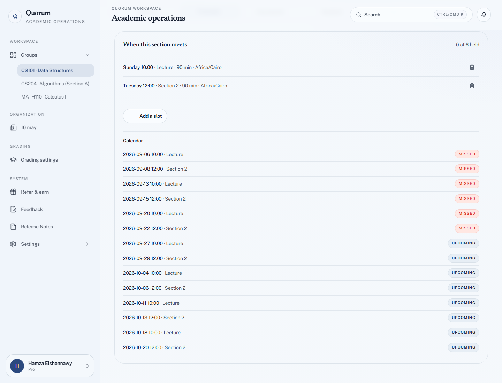Open notifications bell
The height and width of the screenshot is (383, 502).
click(x=484, y=15)
